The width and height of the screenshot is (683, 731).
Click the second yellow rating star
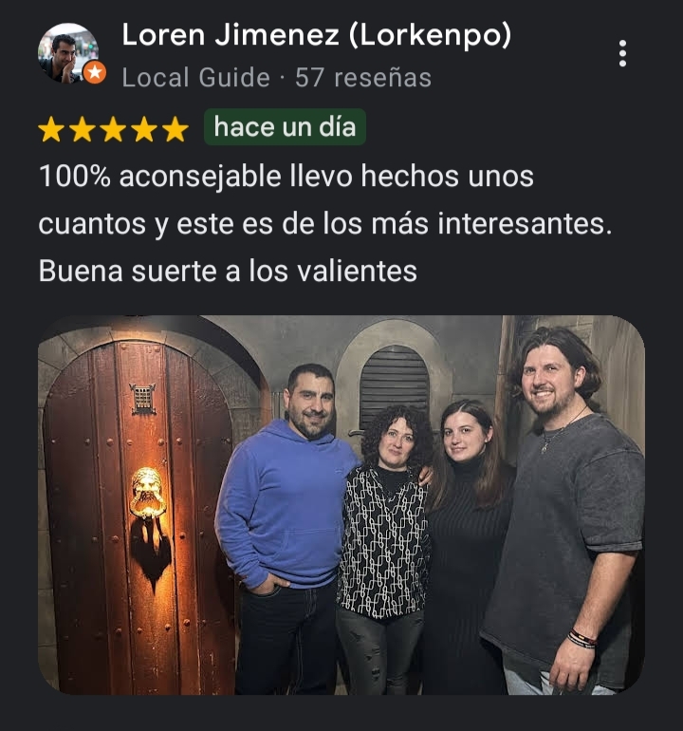83,129
